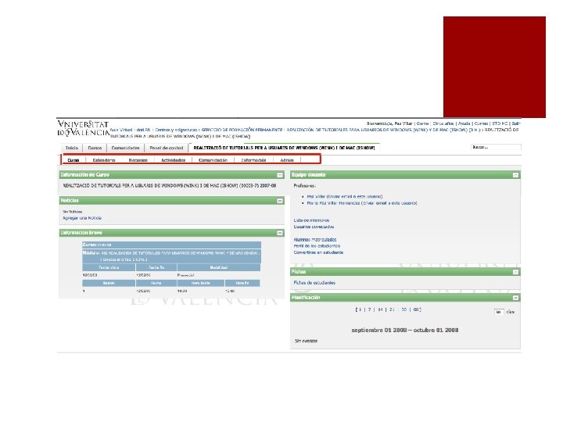Click the Hora fin column header
The height and width of the screenshot is (422, 563).
coord(242,283)
